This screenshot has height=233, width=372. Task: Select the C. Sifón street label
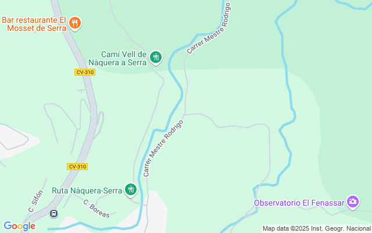(36, 201)
